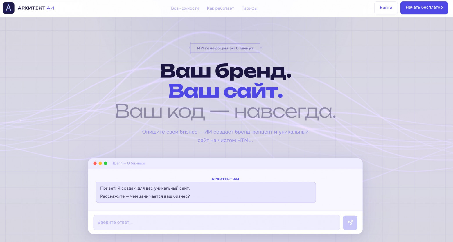Click the green window dot
The height and width of the screenshot is (242, 453).
105,163
